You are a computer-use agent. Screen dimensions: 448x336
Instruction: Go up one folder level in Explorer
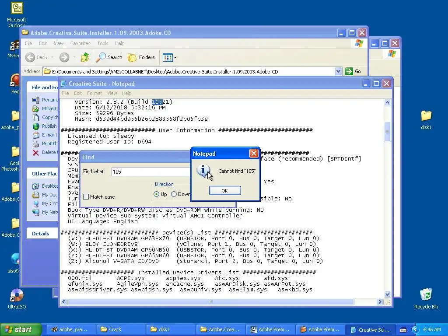pos(85,57)
